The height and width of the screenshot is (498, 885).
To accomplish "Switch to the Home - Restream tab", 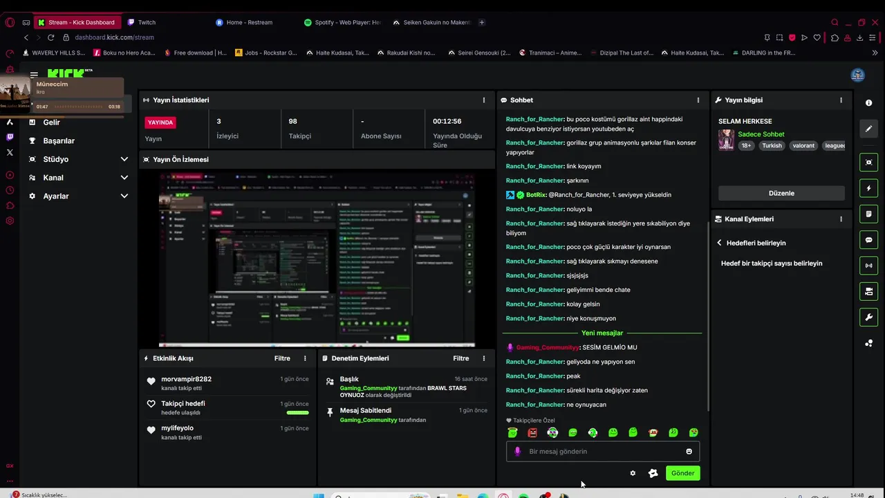I will [x=249, y=22].
